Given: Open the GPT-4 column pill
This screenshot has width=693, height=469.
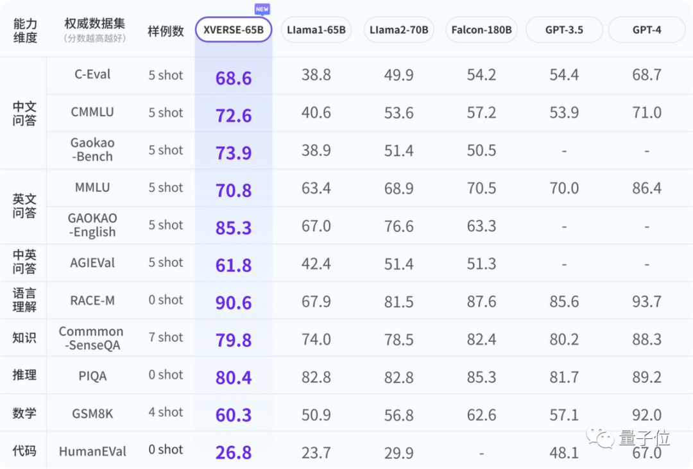Looking at the screenshot, I should pyautogui.click(x=647, y=30).
